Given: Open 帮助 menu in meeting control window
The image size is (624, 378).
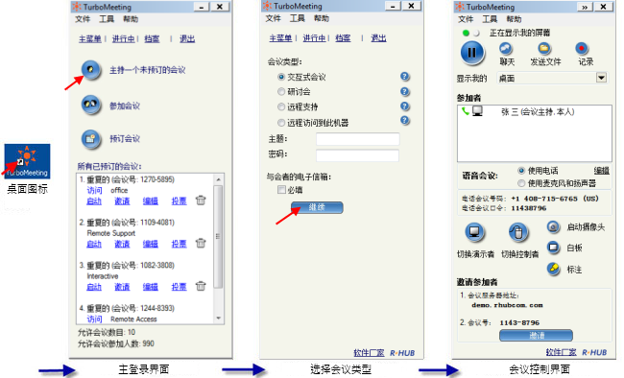Looking at the screenshot, I should (x=514, y=19).
